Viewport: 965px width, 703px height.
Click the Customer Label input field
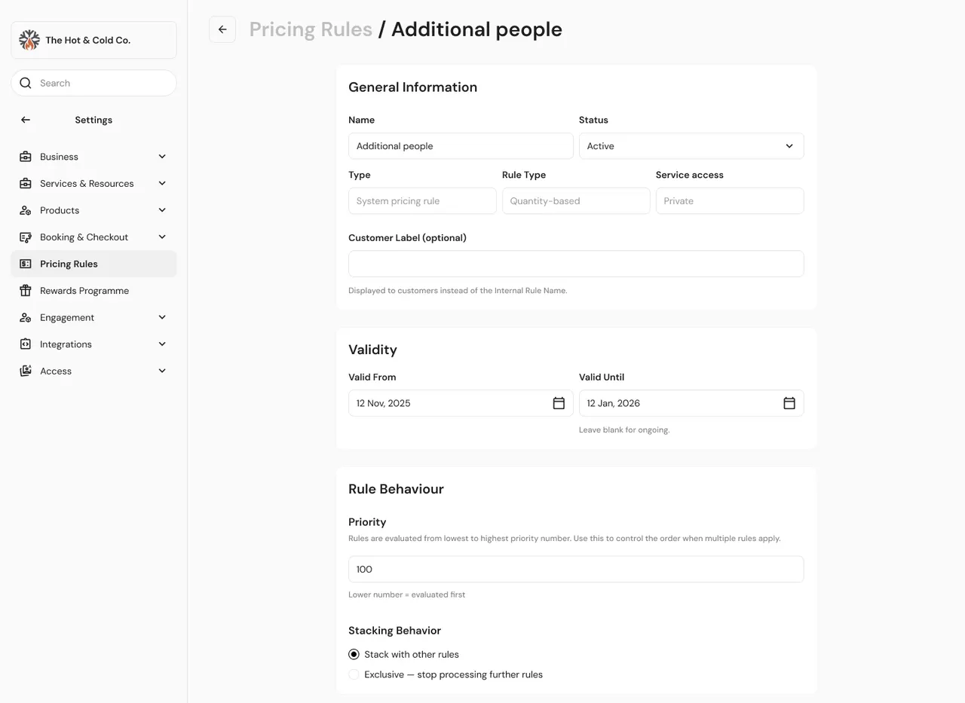[x=576, y=264]
